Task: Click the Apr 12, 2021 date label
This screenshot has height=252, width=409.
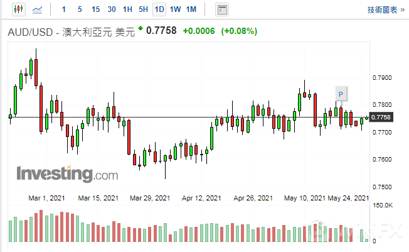Action: click(x=201, y=198)
